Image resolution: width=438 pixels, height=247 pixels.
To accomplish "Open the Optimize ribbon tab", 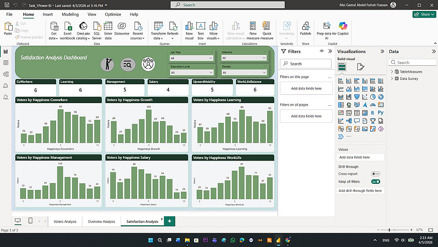I will [x=113, y=14].
